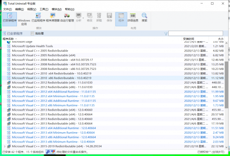Click icon of Visual C++ 2015-2019 Redistributable (x64) row
Image resolution: width=230 pixels, height=156 pixels.
[x=9, y=146]
